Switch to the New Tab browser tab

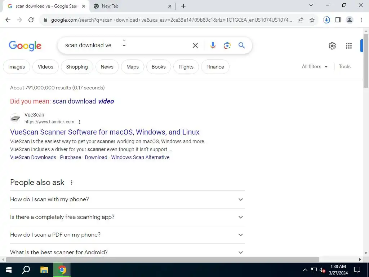[x=132, y=6]
